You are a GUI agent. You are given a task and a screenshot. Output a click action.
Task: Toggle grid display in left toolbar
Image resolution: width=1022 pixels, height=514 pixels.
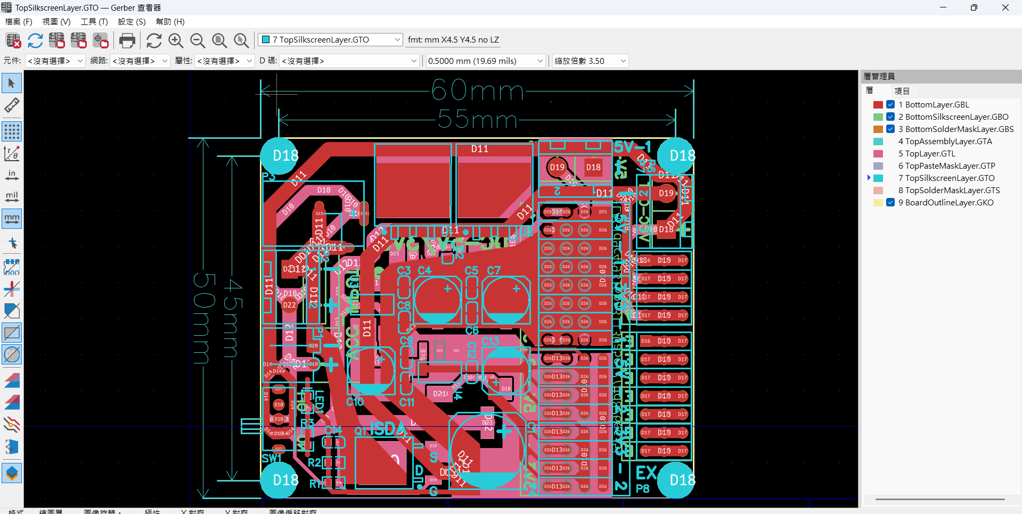[12, 131]
